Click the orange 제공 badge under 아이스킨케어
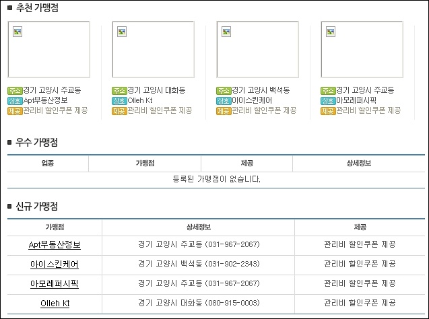 224,111
